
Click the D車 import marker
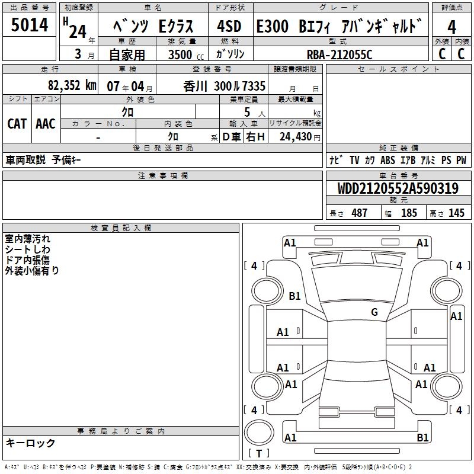click(232, 137)
